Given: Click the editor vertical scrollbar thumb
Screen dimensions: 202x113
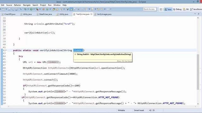Looking at the screenshot, I should pos(198,72).
